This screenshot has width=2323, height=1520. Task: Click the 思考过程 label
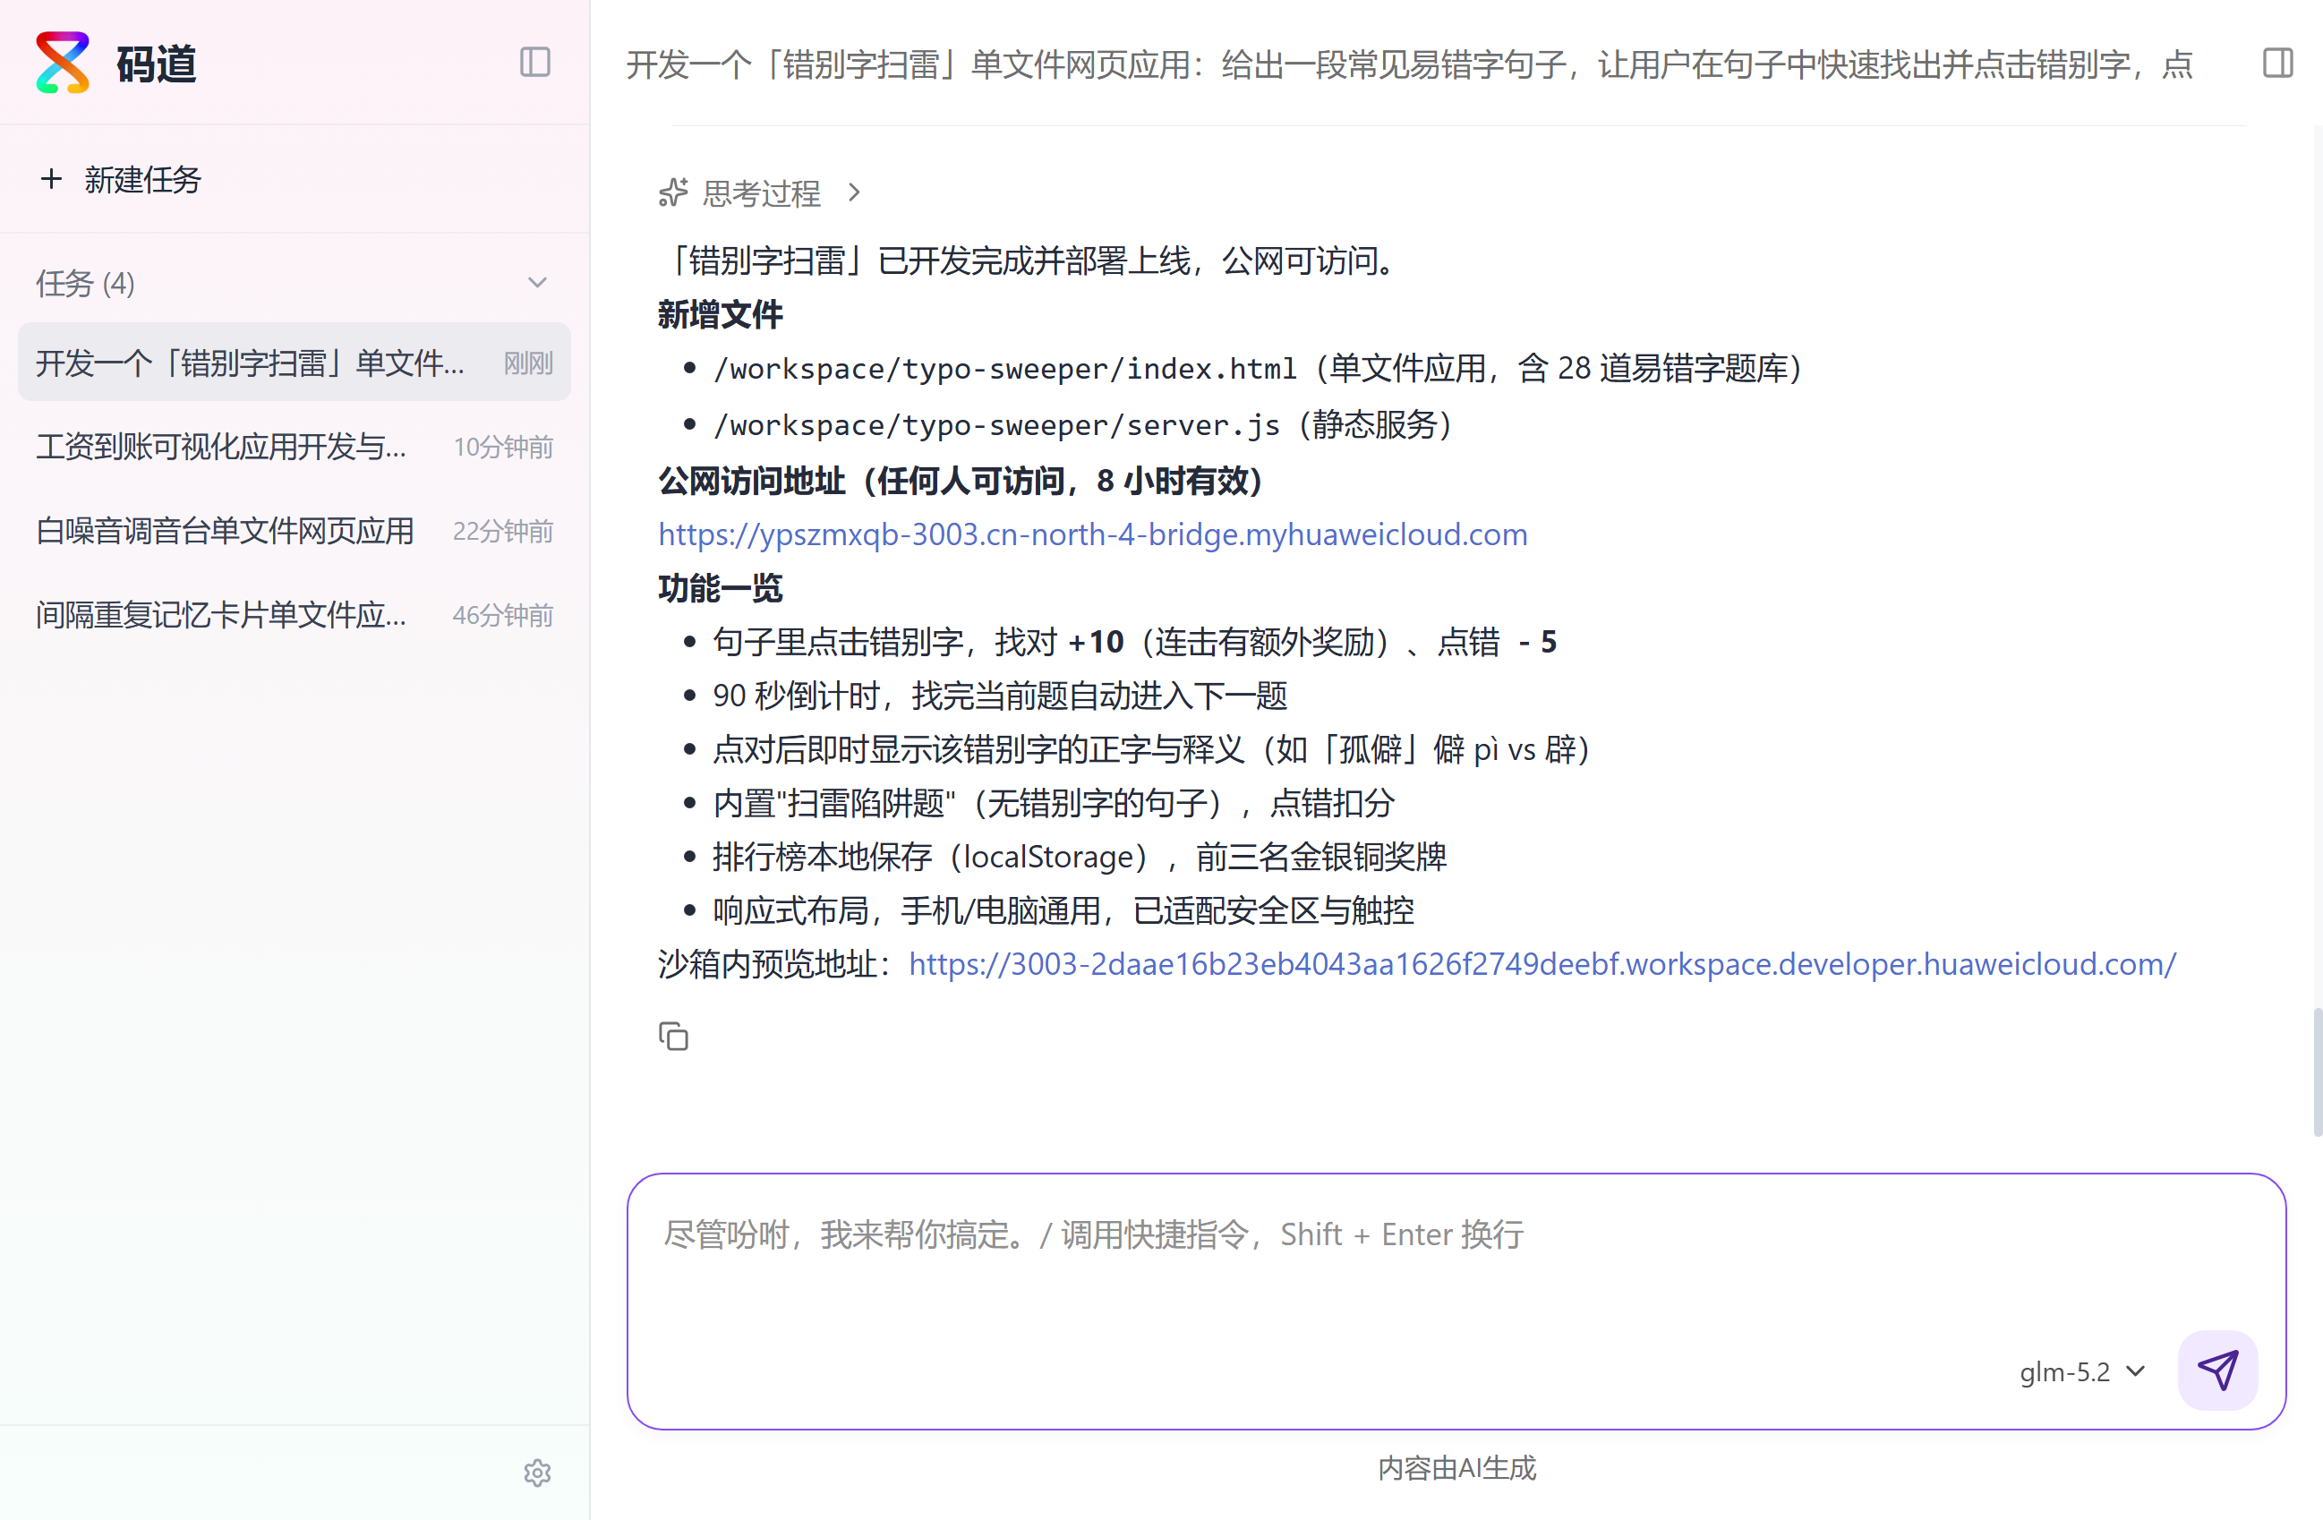[761, 192]
